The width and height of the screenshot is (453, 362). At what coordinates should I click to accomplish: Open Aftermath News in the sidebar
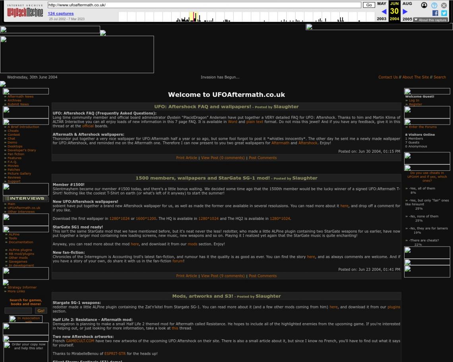21,96
